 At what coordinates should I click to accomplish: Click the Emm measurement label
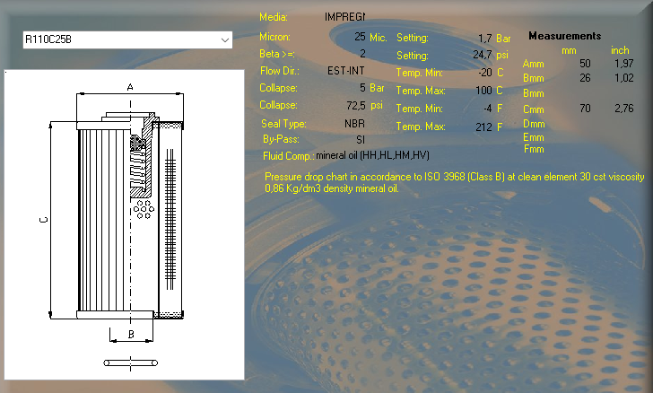[534, 137]
